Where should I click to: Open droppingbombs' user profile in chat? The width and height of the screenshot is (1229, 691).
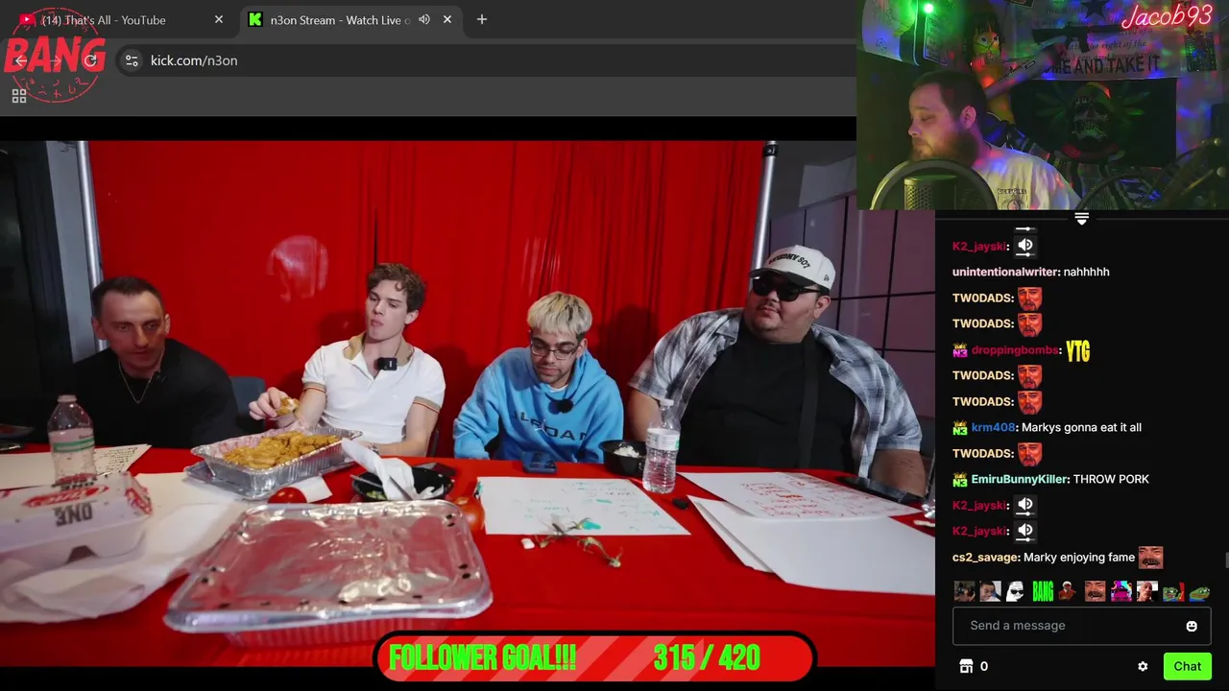tap(1016, 350)
